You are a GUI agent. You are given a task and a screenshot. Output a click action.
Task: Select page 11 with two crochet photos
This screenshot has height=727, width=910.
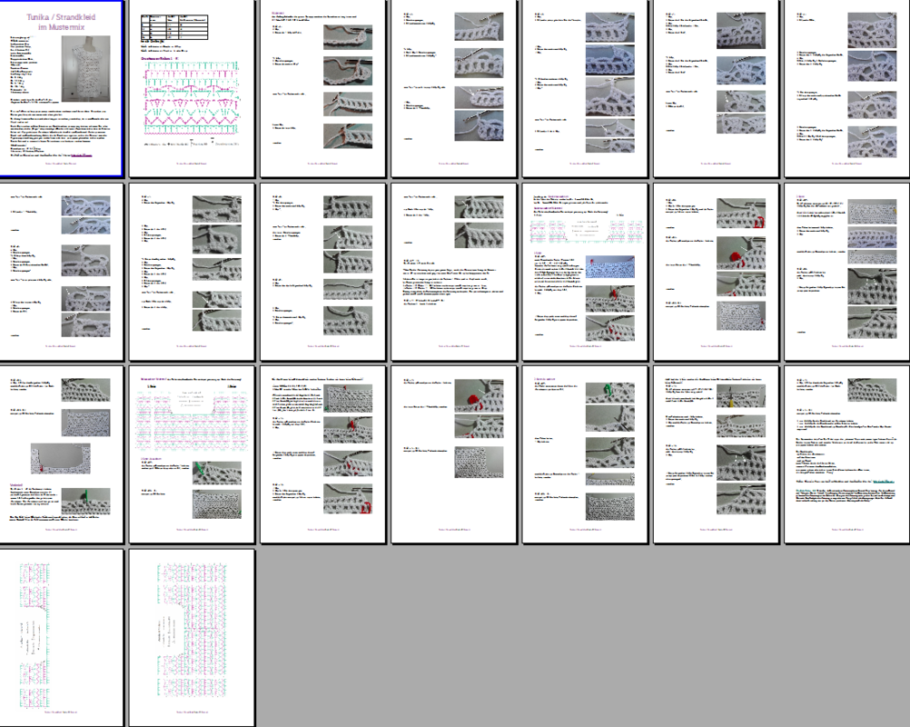point(452,271)
